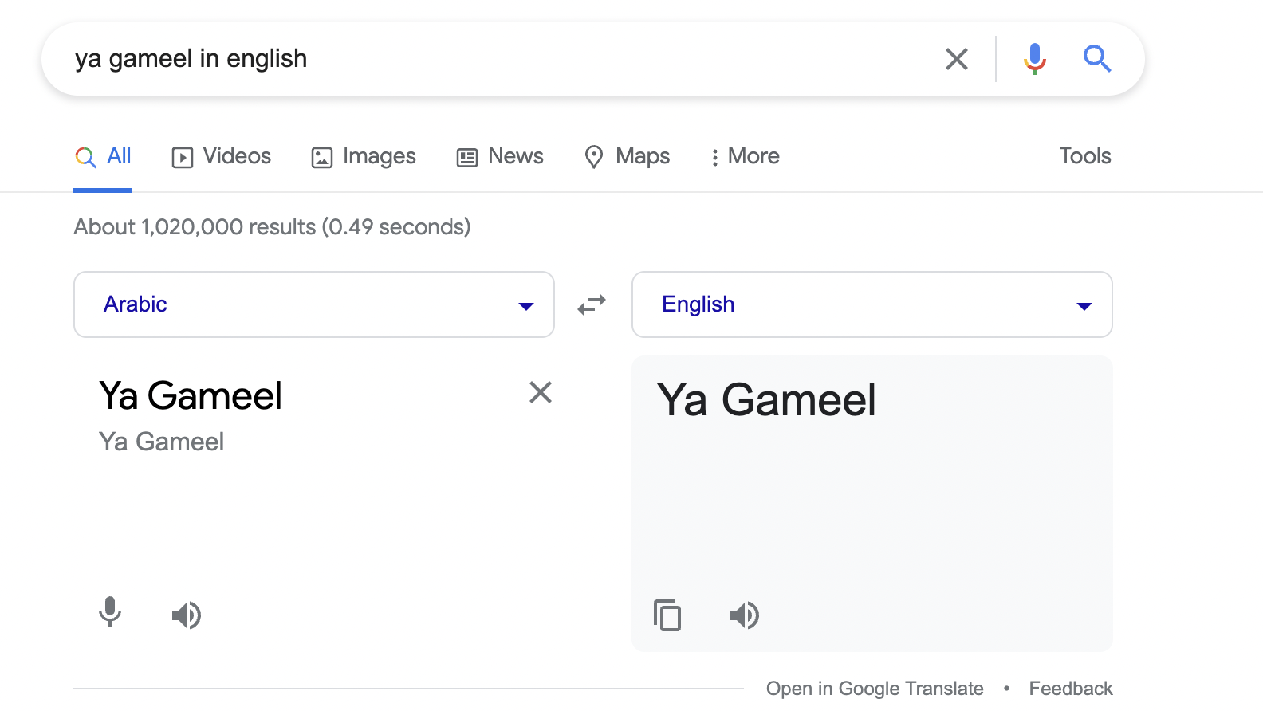The image size is (1263, 711).
Task: Switch to the Videos tab
Action: click(x=222, y=156)
